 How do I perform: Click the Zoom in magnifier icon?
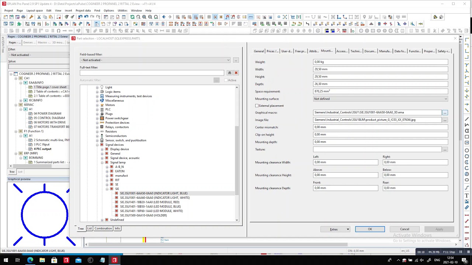144,17
